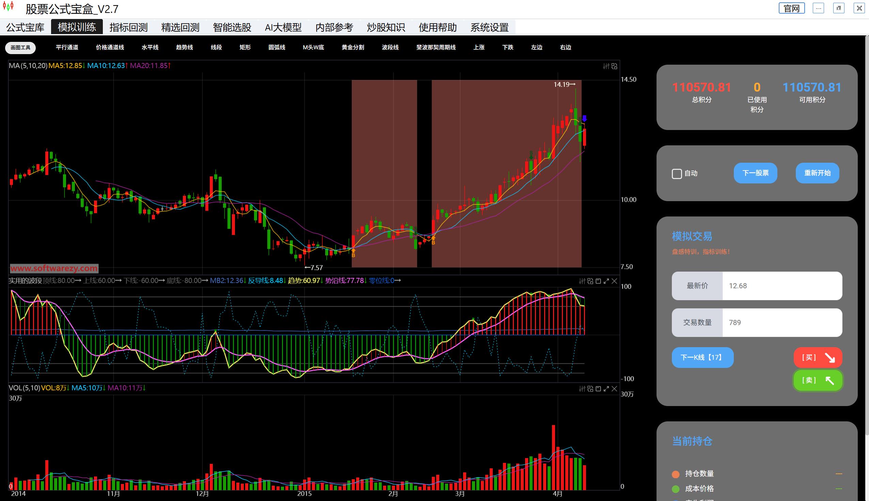Viewport: 869px width, 501px height.
Task: Click the MA20:11.85 legend label
Action: (151, 66)
